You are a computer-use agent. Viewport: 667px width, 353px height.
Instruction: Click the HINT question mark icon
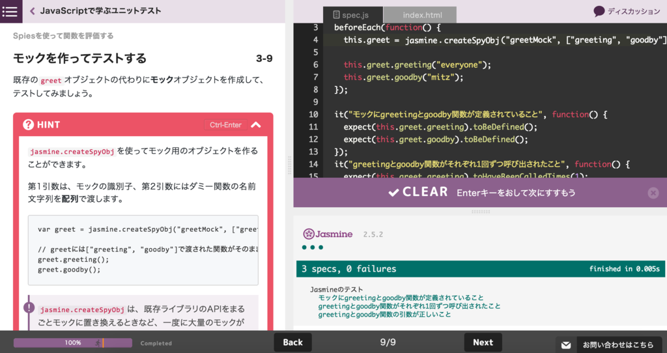29,124
